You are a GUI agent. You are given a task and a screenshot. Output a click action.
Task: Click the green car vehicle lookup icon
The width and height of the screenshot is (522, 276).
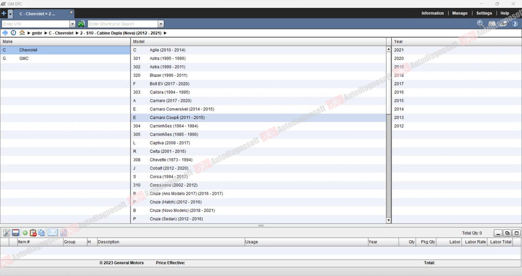(x=81, y=24)
